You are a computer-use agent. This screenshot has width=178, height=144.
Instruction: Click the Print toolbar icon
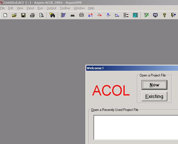32,15
